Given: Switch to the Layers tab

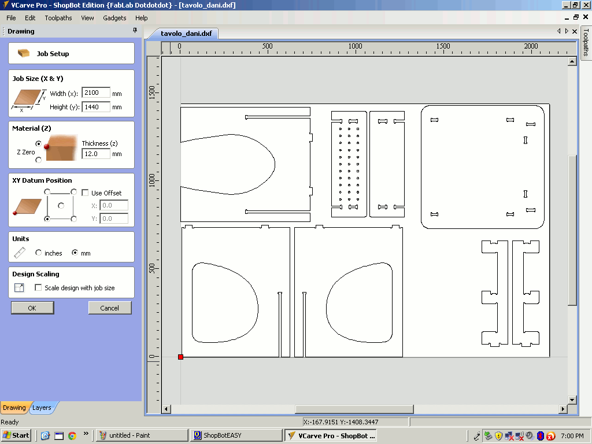Looking at the screenshot, I should pyautogui.click(x=42, y=408).
